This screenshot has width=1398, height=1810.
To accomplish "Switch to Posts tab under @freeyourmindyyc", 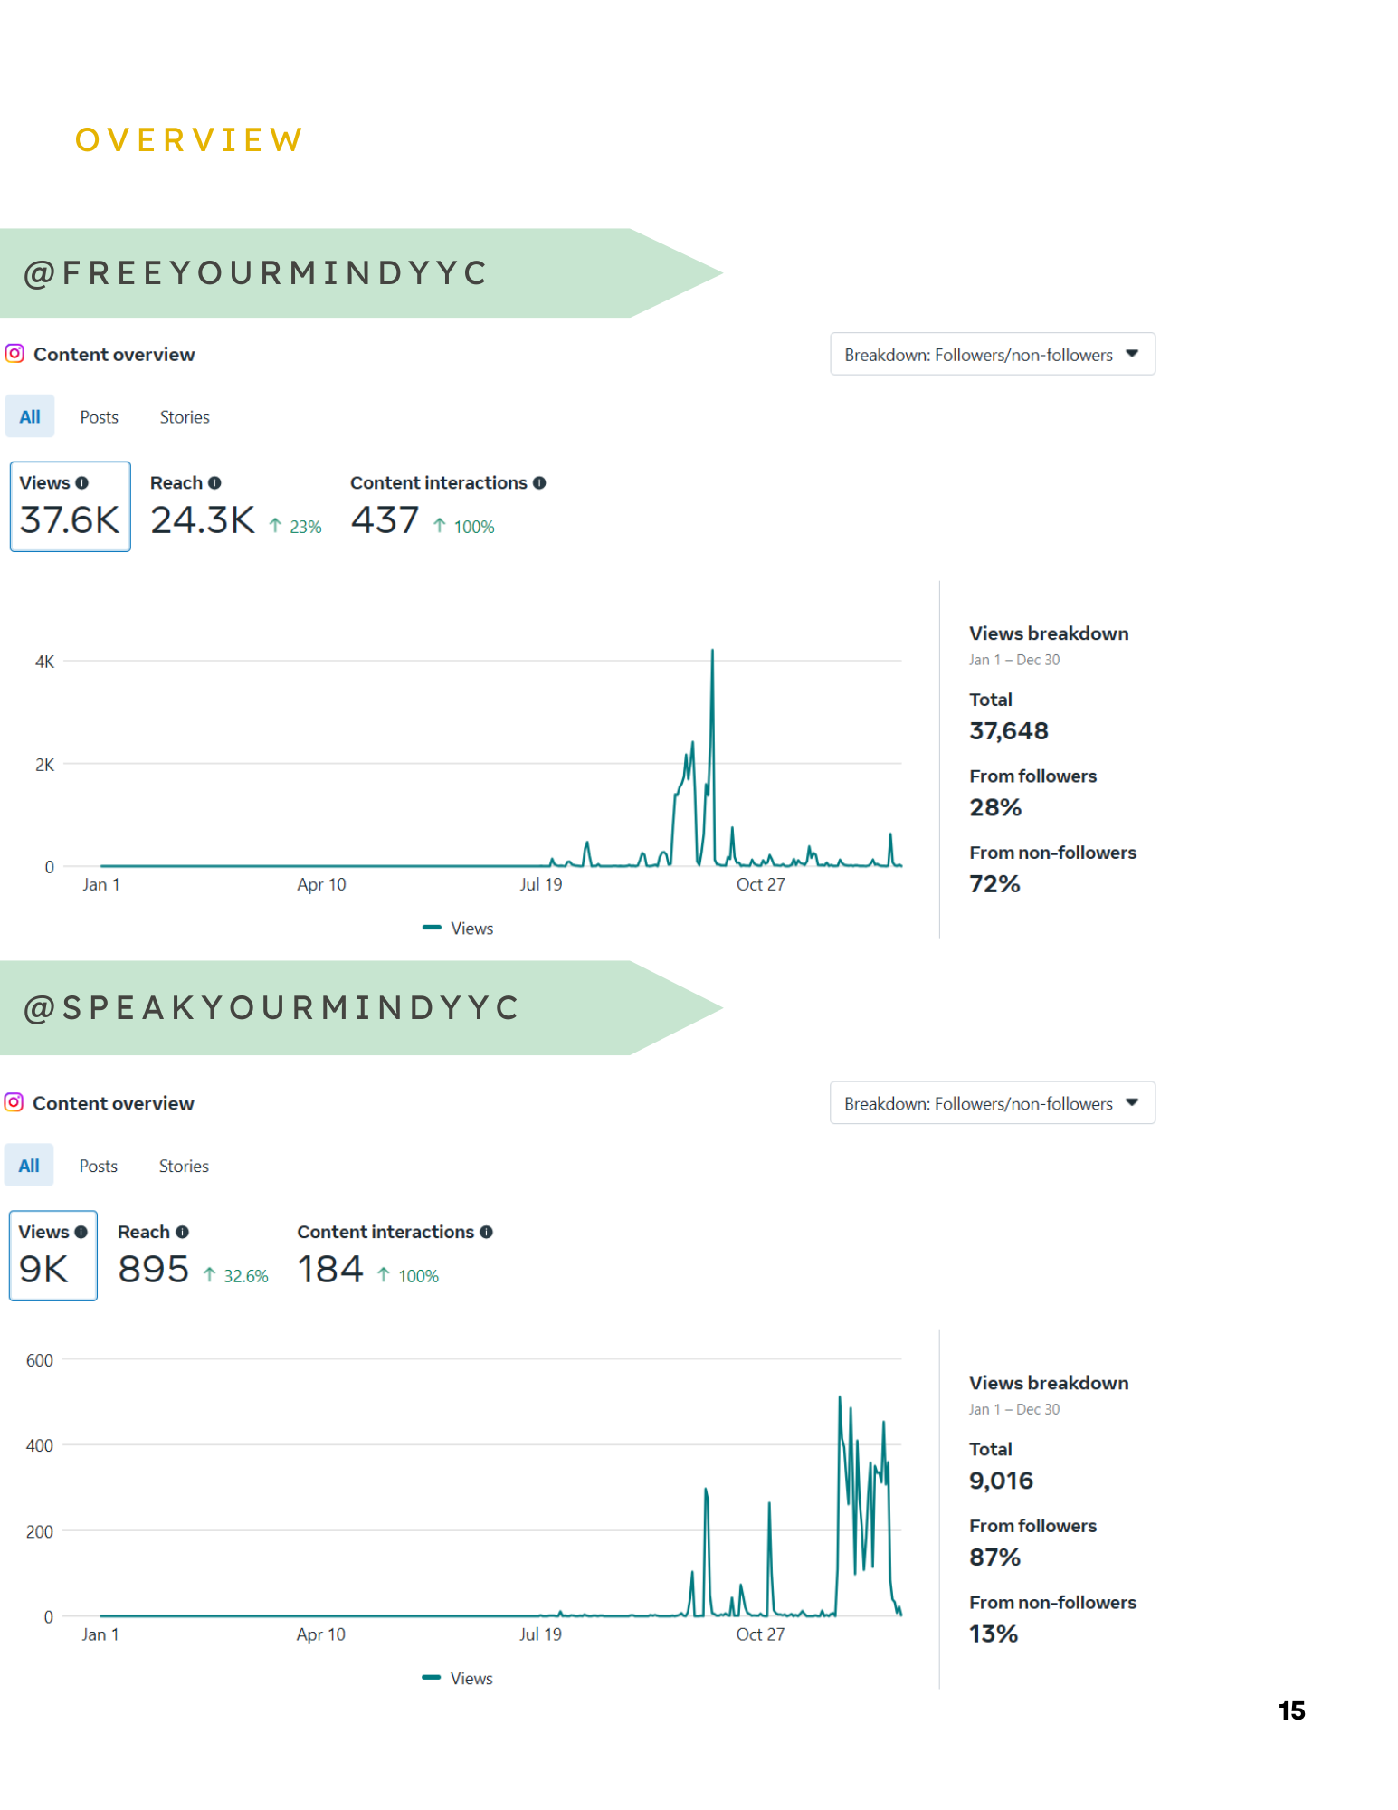I will [x=100, y=417].
